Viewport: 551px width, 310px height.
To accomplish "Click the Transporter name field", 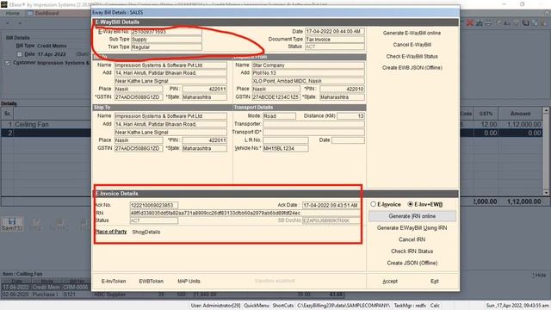I will pyautogui.click(x=313, y=124).
